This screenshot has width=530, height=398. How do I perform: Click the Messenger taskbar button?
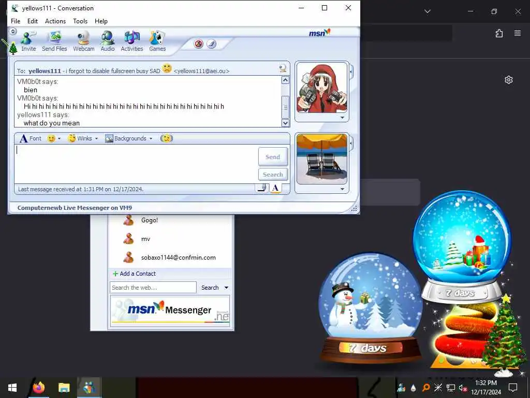[89, 387]
